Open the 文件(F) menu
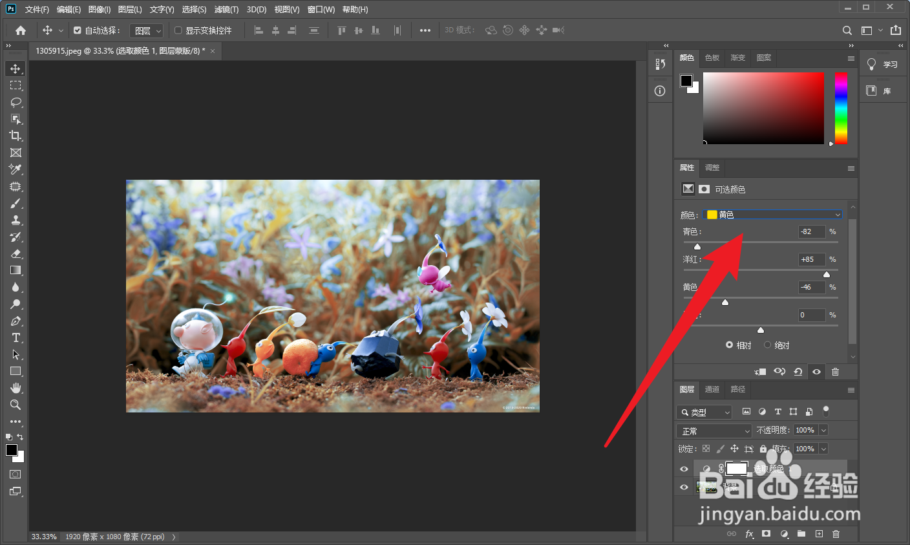910x545 pixels. tap(37, 10)
